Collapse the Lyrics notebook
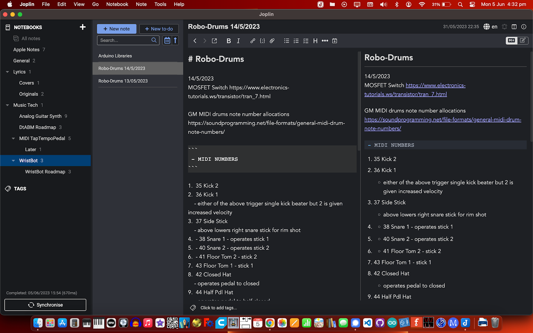533x333 pixels. tap(7, 72)
